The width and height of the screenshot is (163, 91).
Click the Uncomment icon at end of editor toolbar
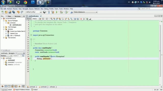click(x=90, y=19)
